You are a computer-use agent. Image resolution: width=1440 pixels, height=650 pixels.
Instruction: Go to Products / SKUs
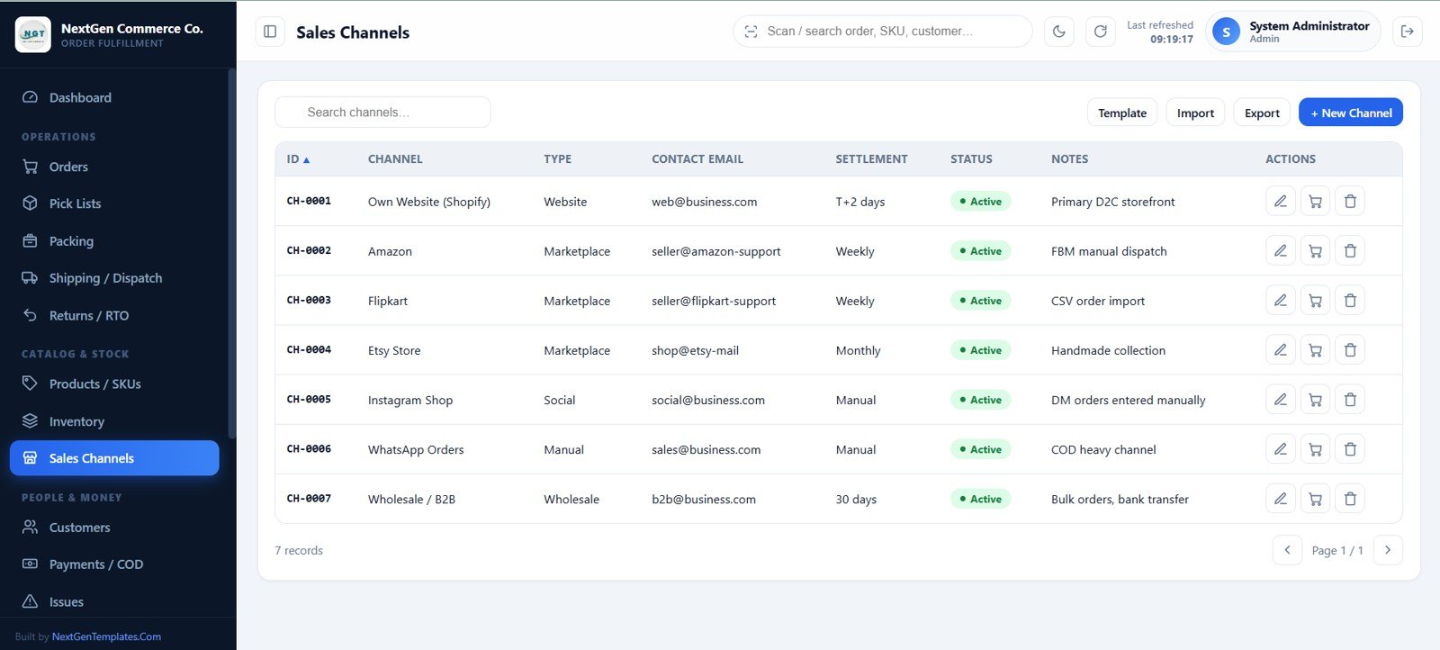(114, 384)
